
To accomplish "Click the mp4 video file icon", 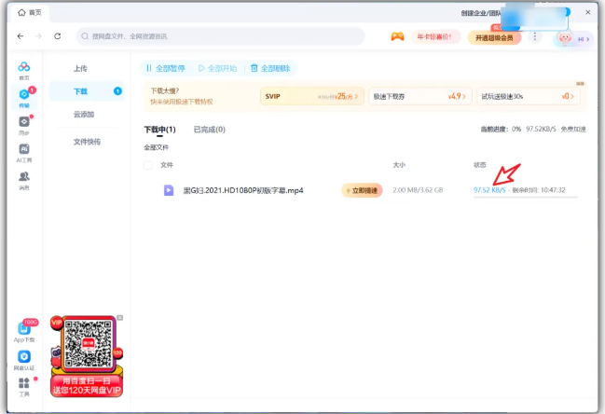I will pos(169,190).
